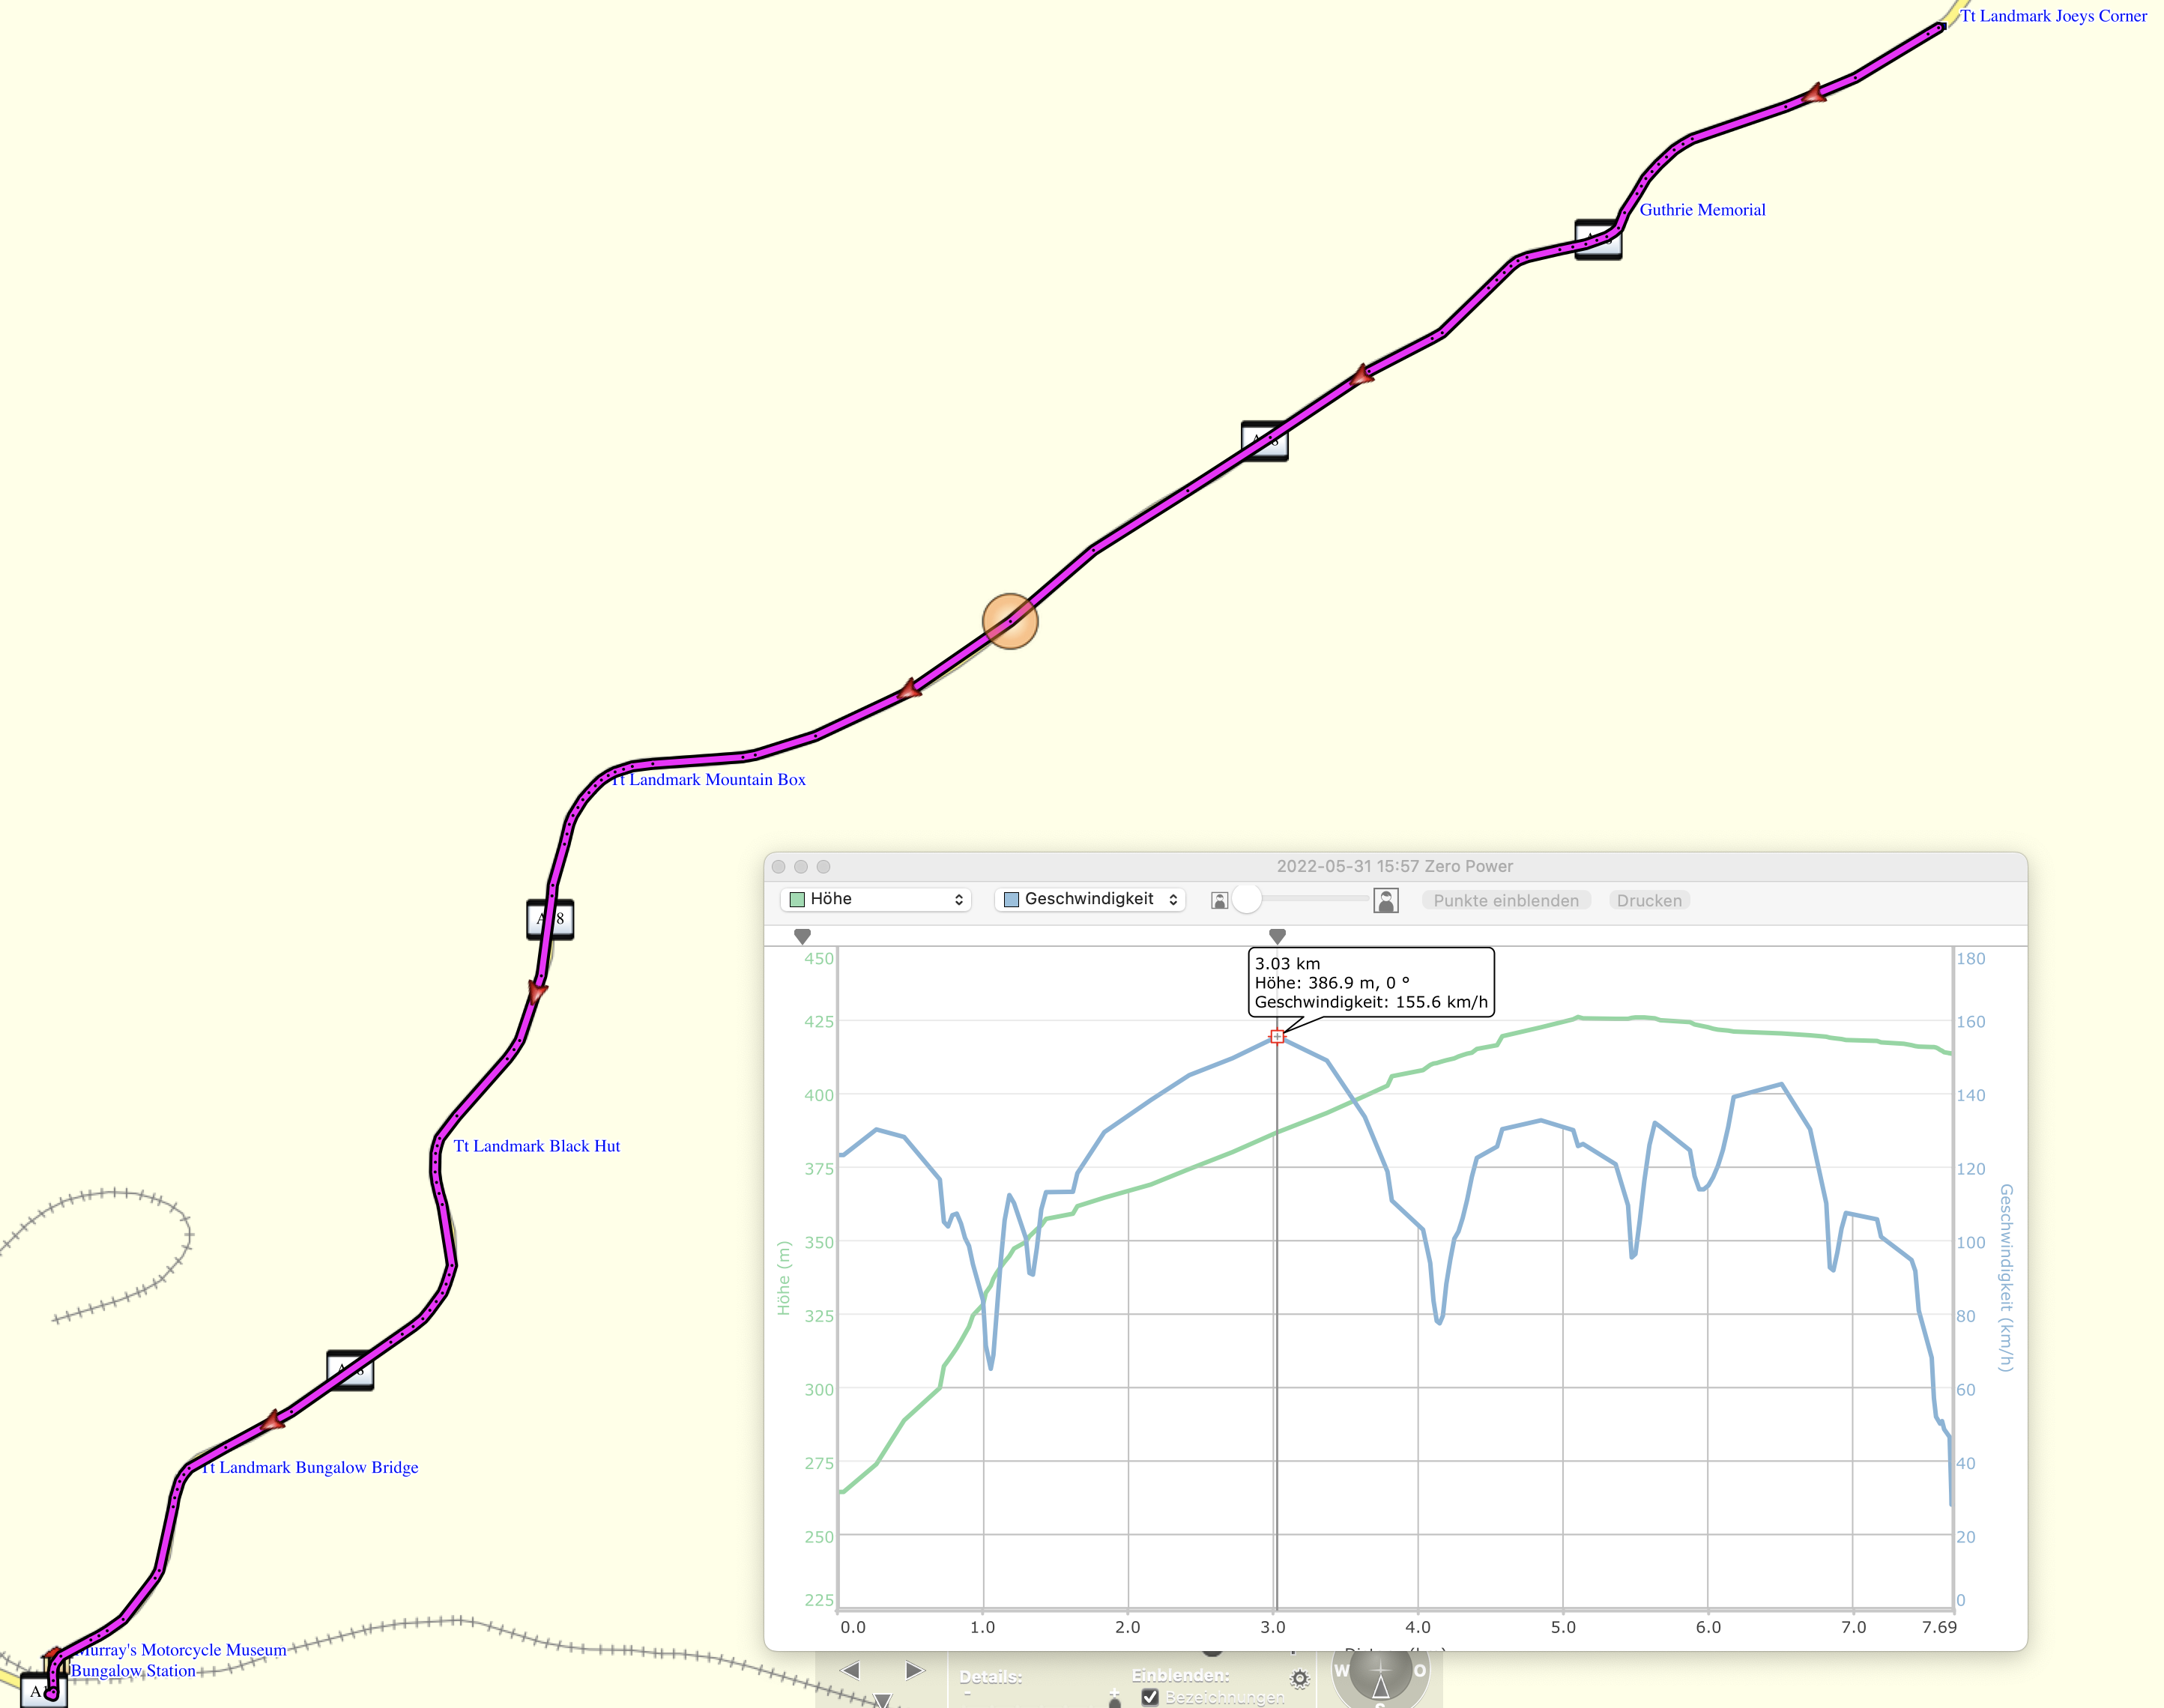Select the Guthrie Memorial waypoint label
The height and width of the screenshot is (1708, 2164).
1702,210
